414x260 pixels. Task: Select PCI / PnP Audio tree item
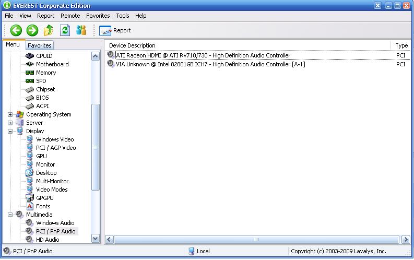pyautogui.click(x=56, y=231)
